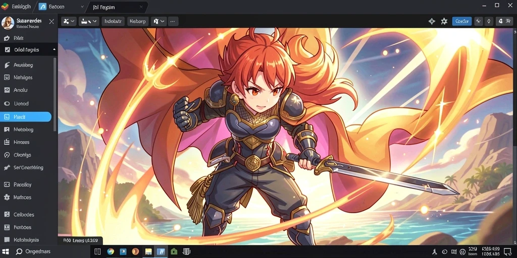Open the Chrome icon in the taskbar
The image size is (517, 258).
pyautogui.click(x=111, y=252)
